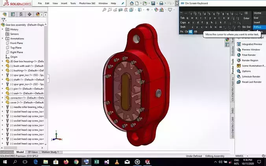Click the filter funnel in feature tree

[3, 20]
